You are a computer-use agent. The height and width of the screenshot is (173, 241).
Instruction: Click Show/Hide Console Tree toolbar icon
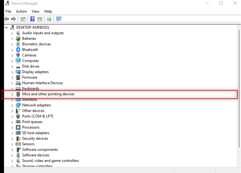click(x=23, y=19)
